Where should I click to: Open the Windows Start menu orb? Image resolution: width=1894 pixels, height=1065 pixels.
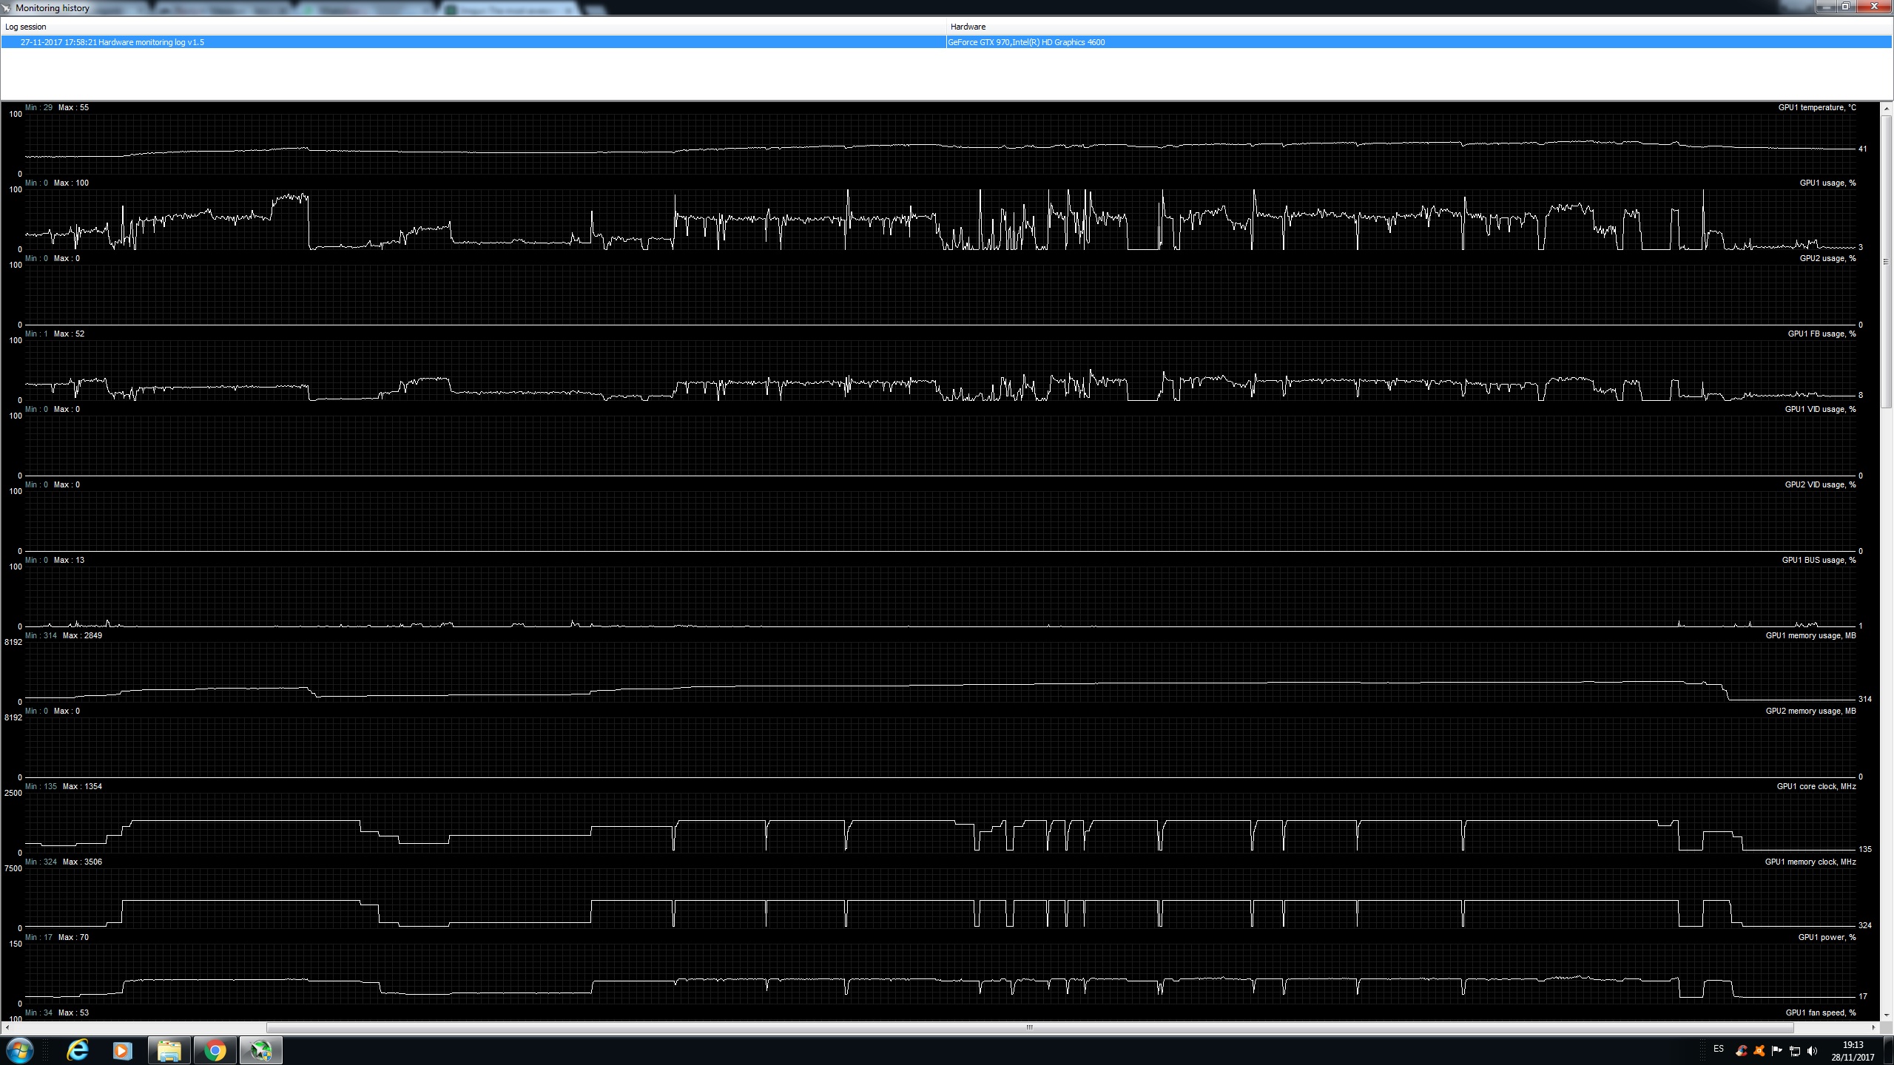coord(20,1050)
